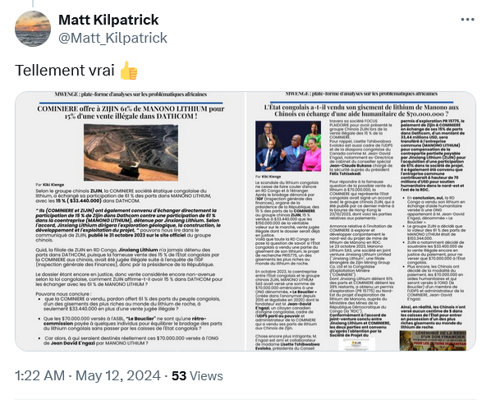
Task: Click the open-pit mine photo in left article
Action: 131,153
